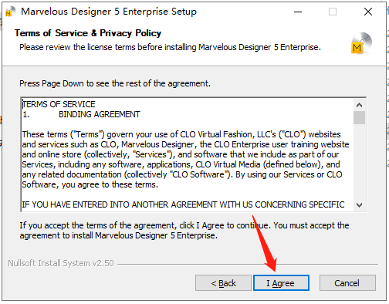Accept the terms with I Agree
The image size is (389, 304).
coord(281,283)
